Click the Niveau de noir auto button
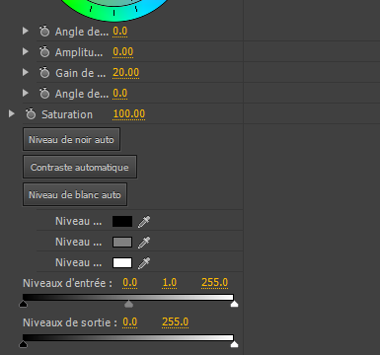Screen dimensions: 380x355 [71, 140]
